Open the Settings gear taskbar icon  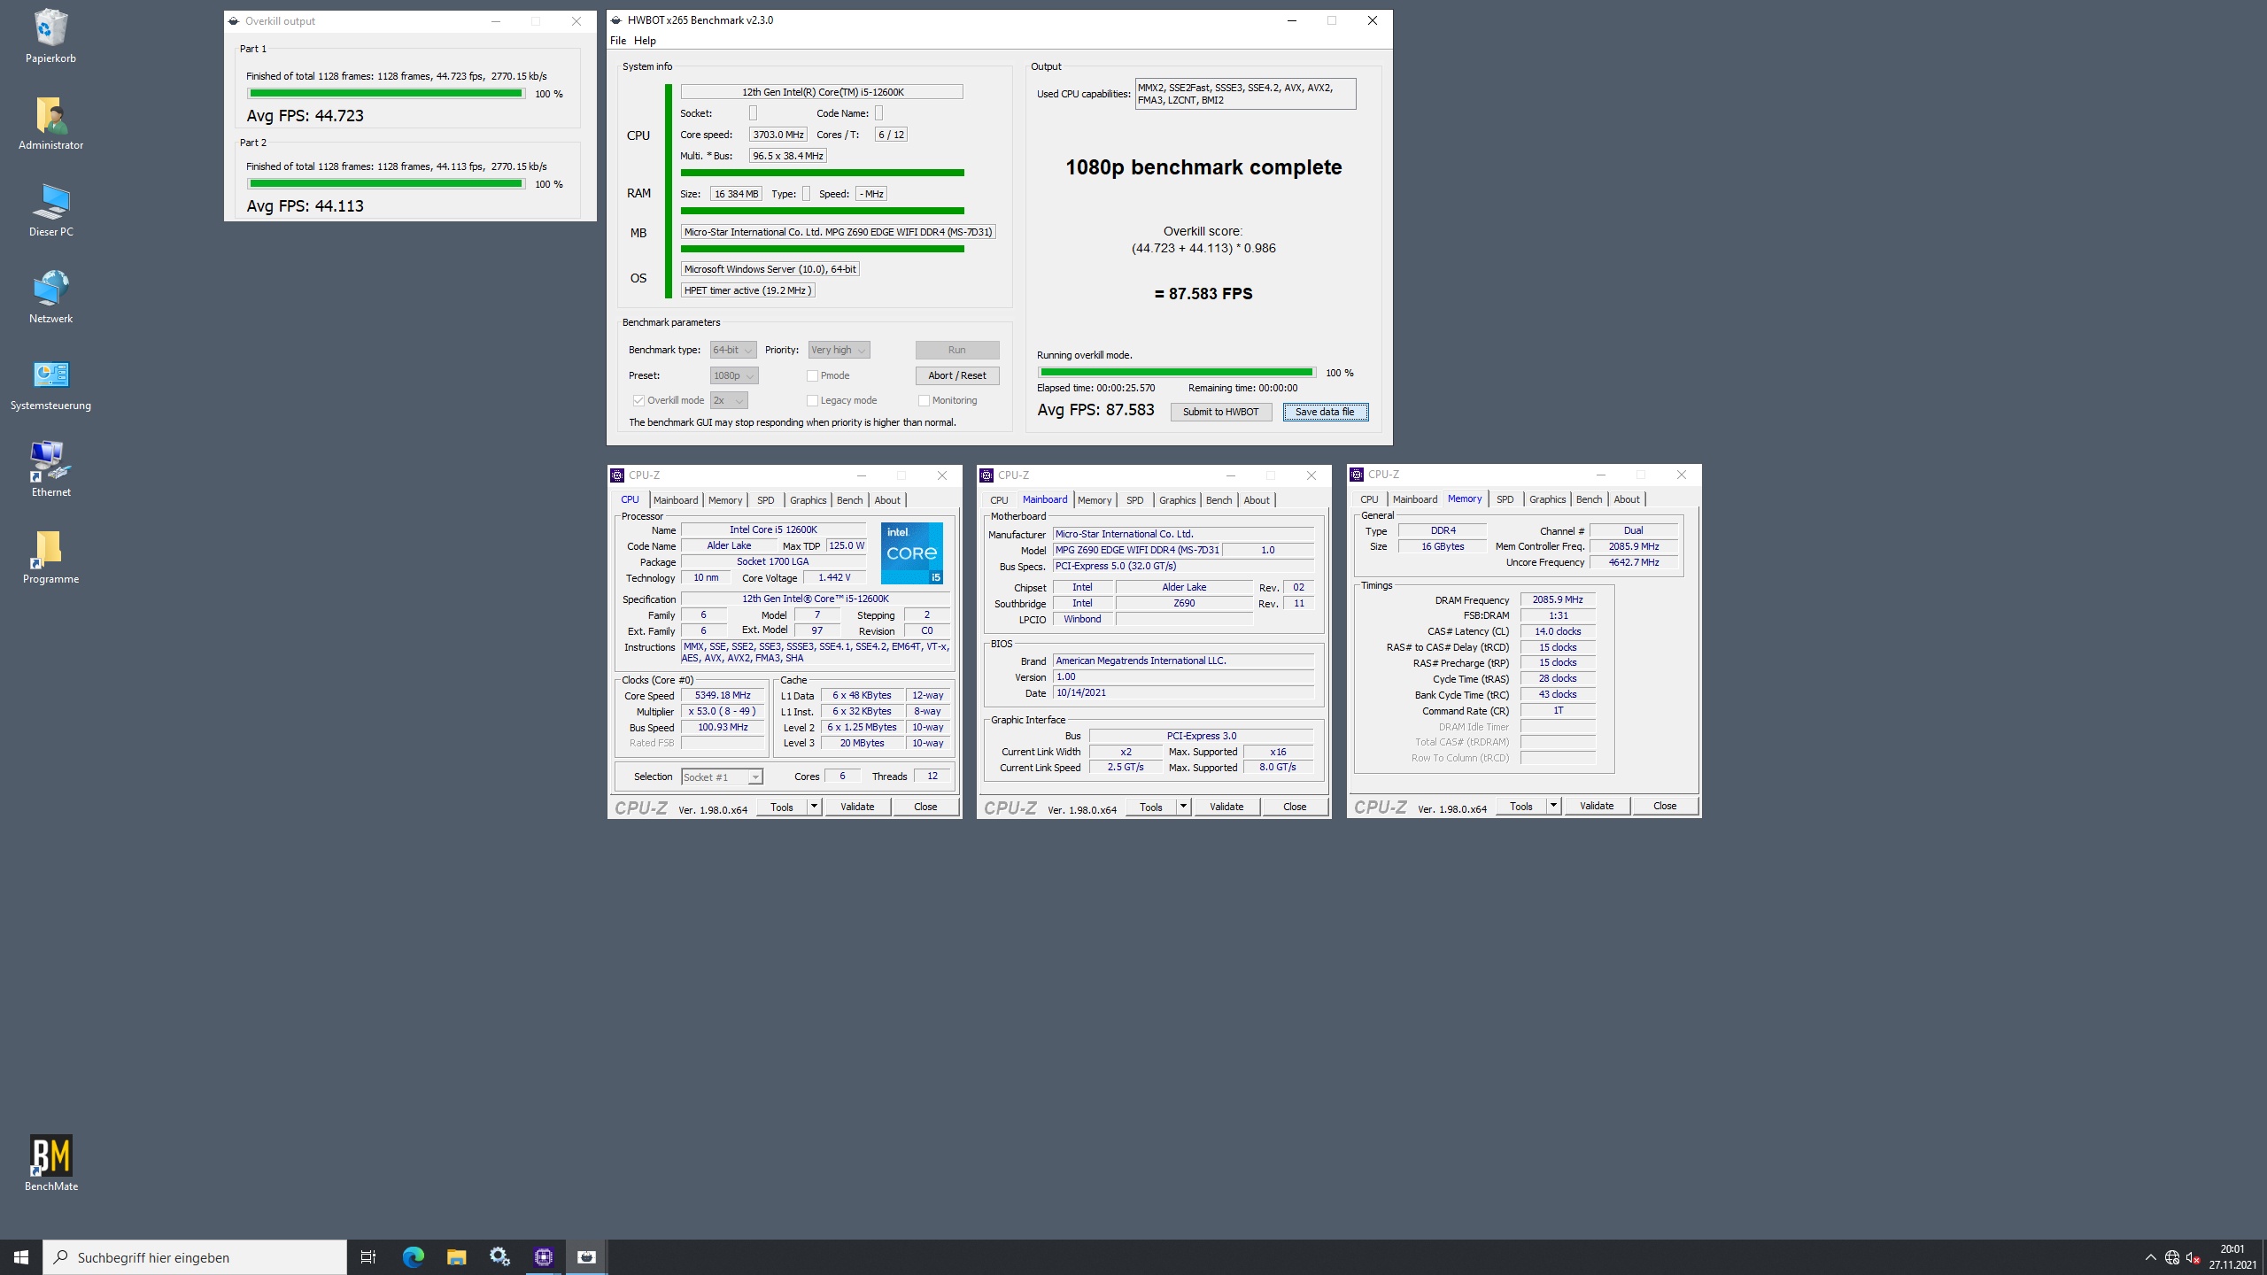pos(499,1257)
